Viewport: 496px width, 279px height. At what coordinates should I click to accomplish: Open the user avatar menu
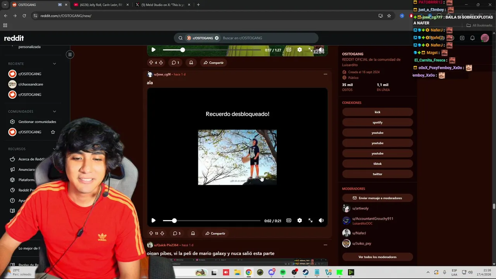[485, 38]
